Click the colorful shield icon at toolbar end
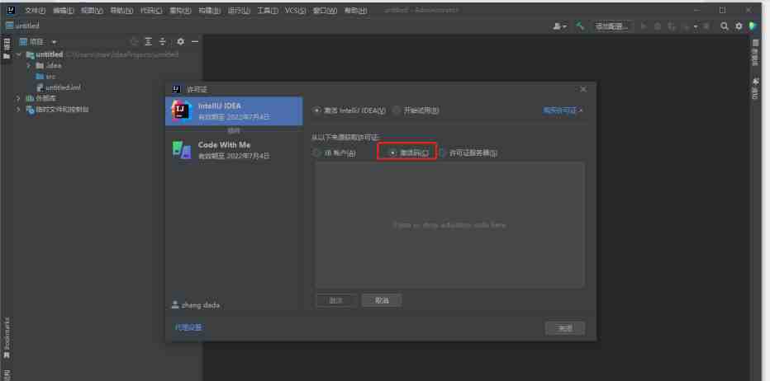Screen dimensions: 770x381 click(753, 26)
